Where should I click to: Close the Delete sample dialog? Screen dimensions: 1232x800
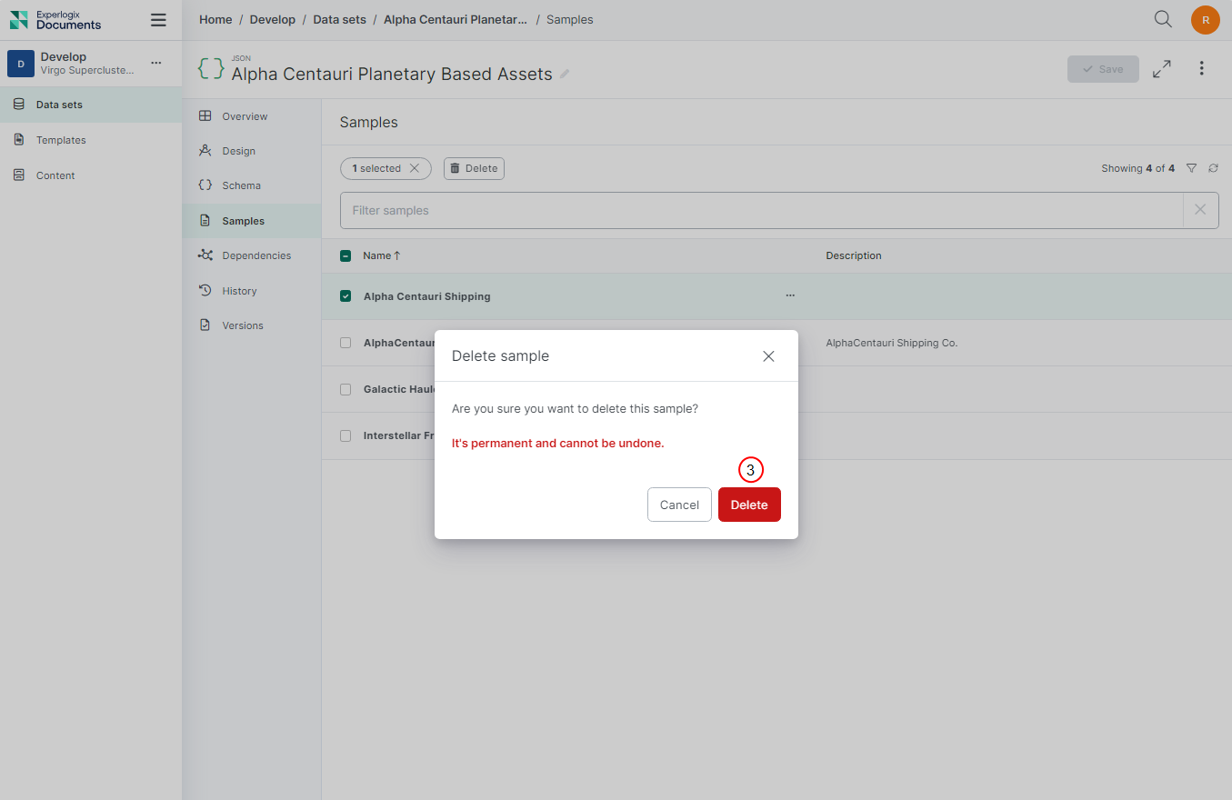768,356
